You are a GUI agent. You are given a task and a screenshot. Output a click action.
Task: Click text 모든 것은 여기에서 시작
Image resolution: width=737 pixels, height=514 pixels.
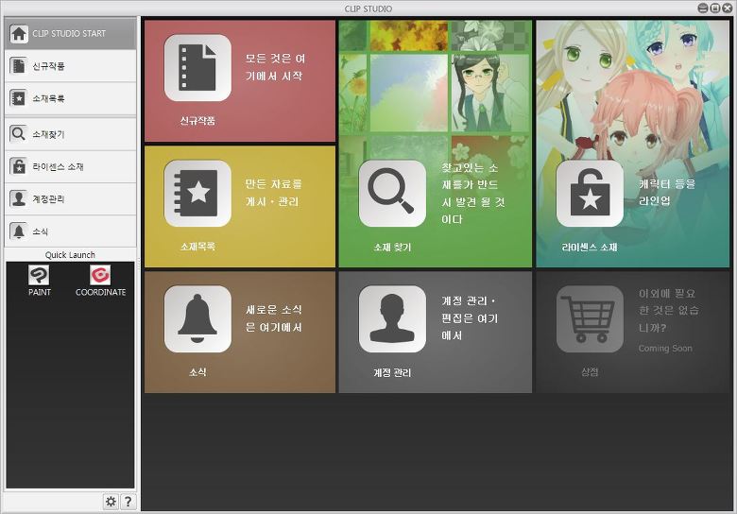tap(275, 67)
